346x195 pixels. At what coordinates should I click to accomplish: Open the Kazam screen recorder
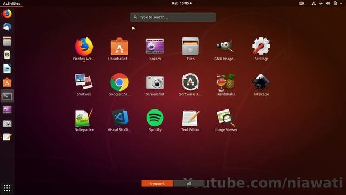point(155,49)
